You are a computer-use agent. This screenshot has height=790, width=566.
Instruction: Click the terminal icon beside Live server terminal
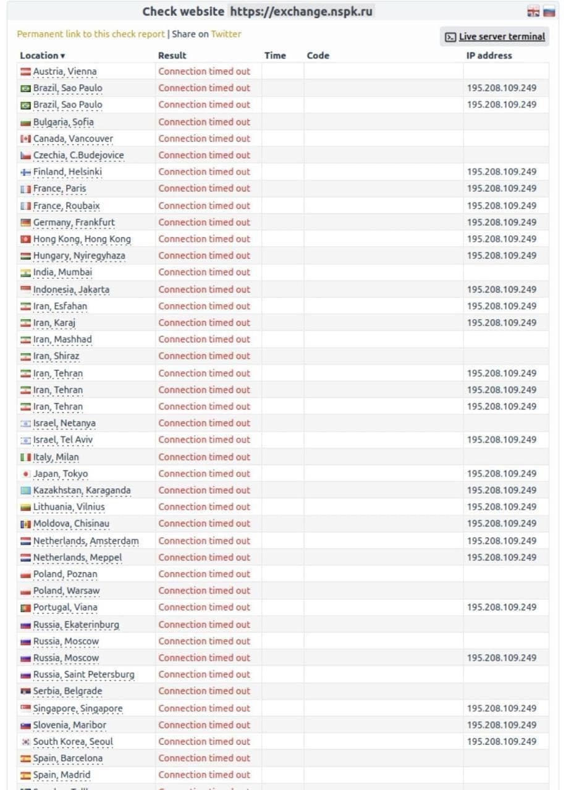click(x=450, y=37)
